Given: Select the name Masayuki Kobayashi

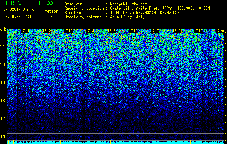Looking at the screenshot, I should [x=130, y=4].
